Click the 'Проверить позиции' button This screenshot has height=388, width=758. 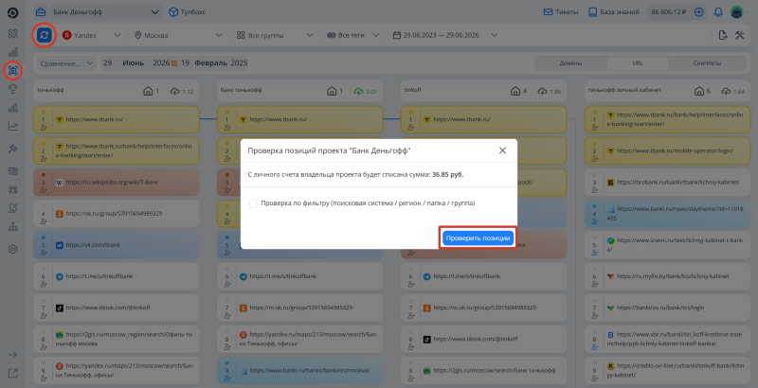coord(478,238)
